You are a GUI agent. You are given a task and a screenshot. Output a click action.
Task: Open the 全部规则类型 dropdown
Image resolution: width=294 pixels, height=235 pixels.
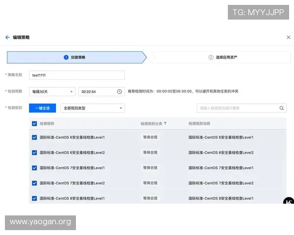click(x=93, y=108)
